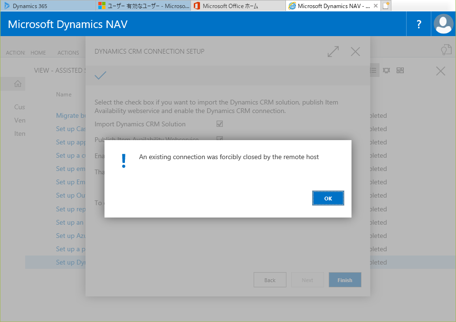456x322 pixels.
Task: Click the Back button in the setup wizard
Action: (270, 280)
